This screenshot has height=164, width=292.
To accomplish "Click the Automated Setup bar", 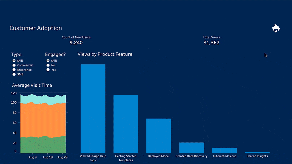I will click(224, 150).
